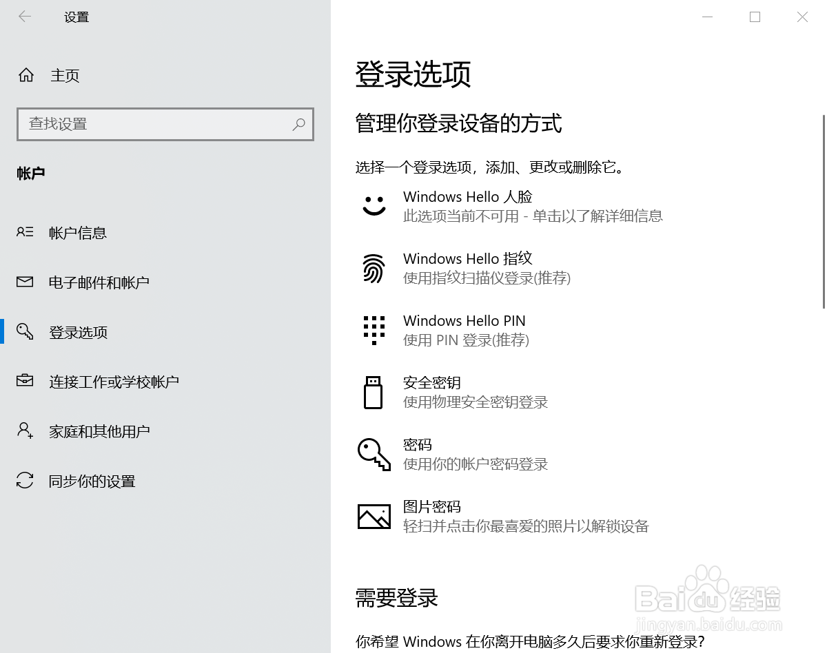Click text 使用指纹扫描仪登录(推荐)
Screen dimensions: 827x653
pos(487,278)
